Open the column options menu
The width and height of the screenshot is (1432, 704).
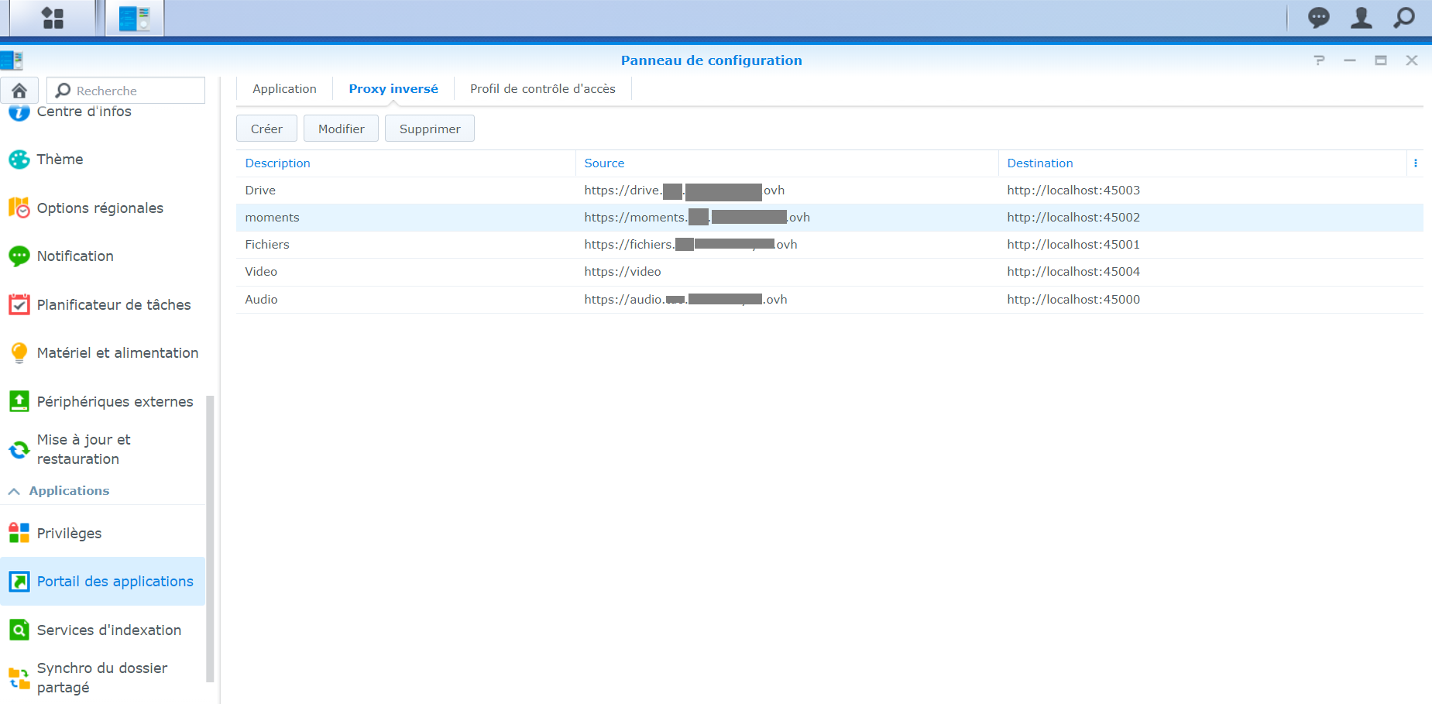click(1415, 163)
